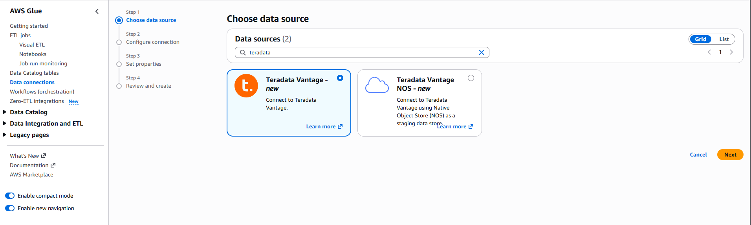This screenshot has height=225, width=751.
Task: Open ETL jobs in sidebar
Action: click(20, 35)
